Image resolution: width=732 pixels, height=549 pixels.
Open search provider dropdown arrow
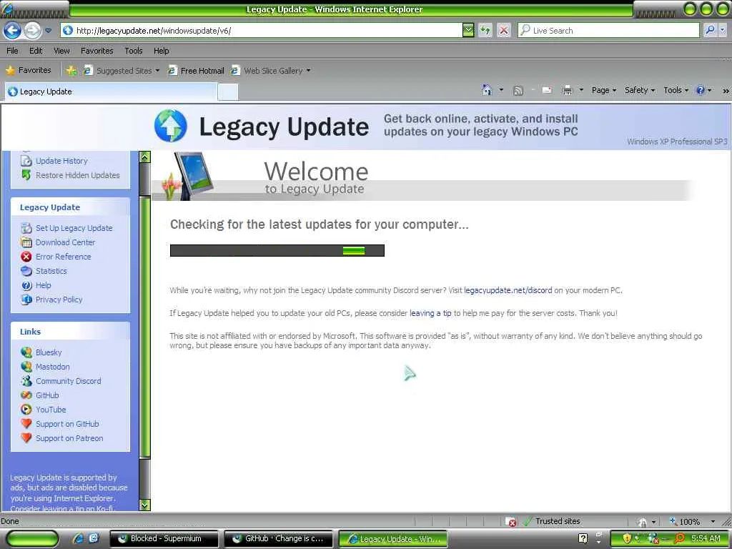click(722, 30)
